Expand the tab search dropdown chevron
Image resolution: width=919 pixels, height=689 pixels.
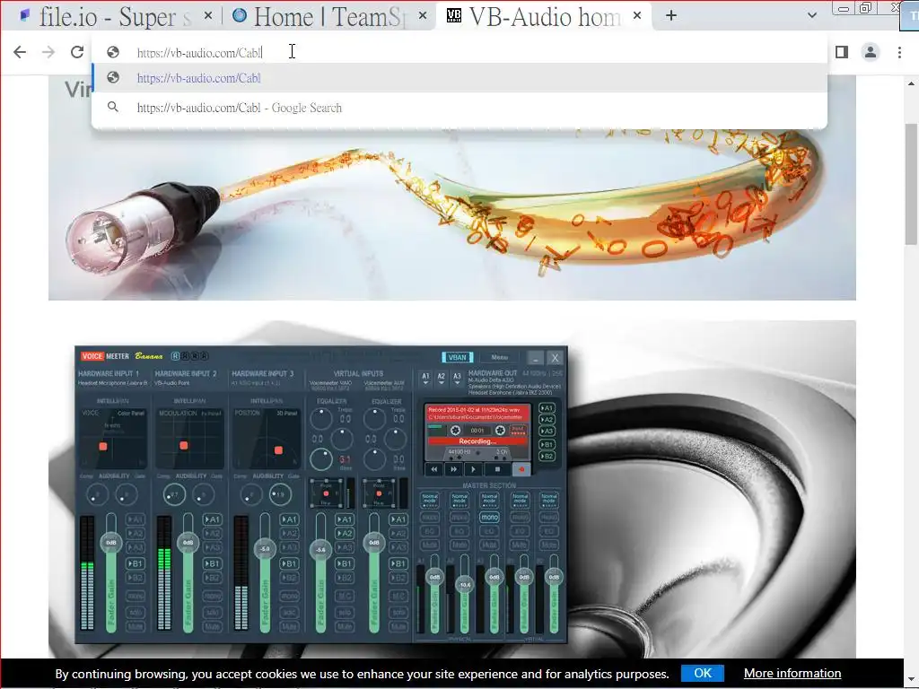[811, 16]
